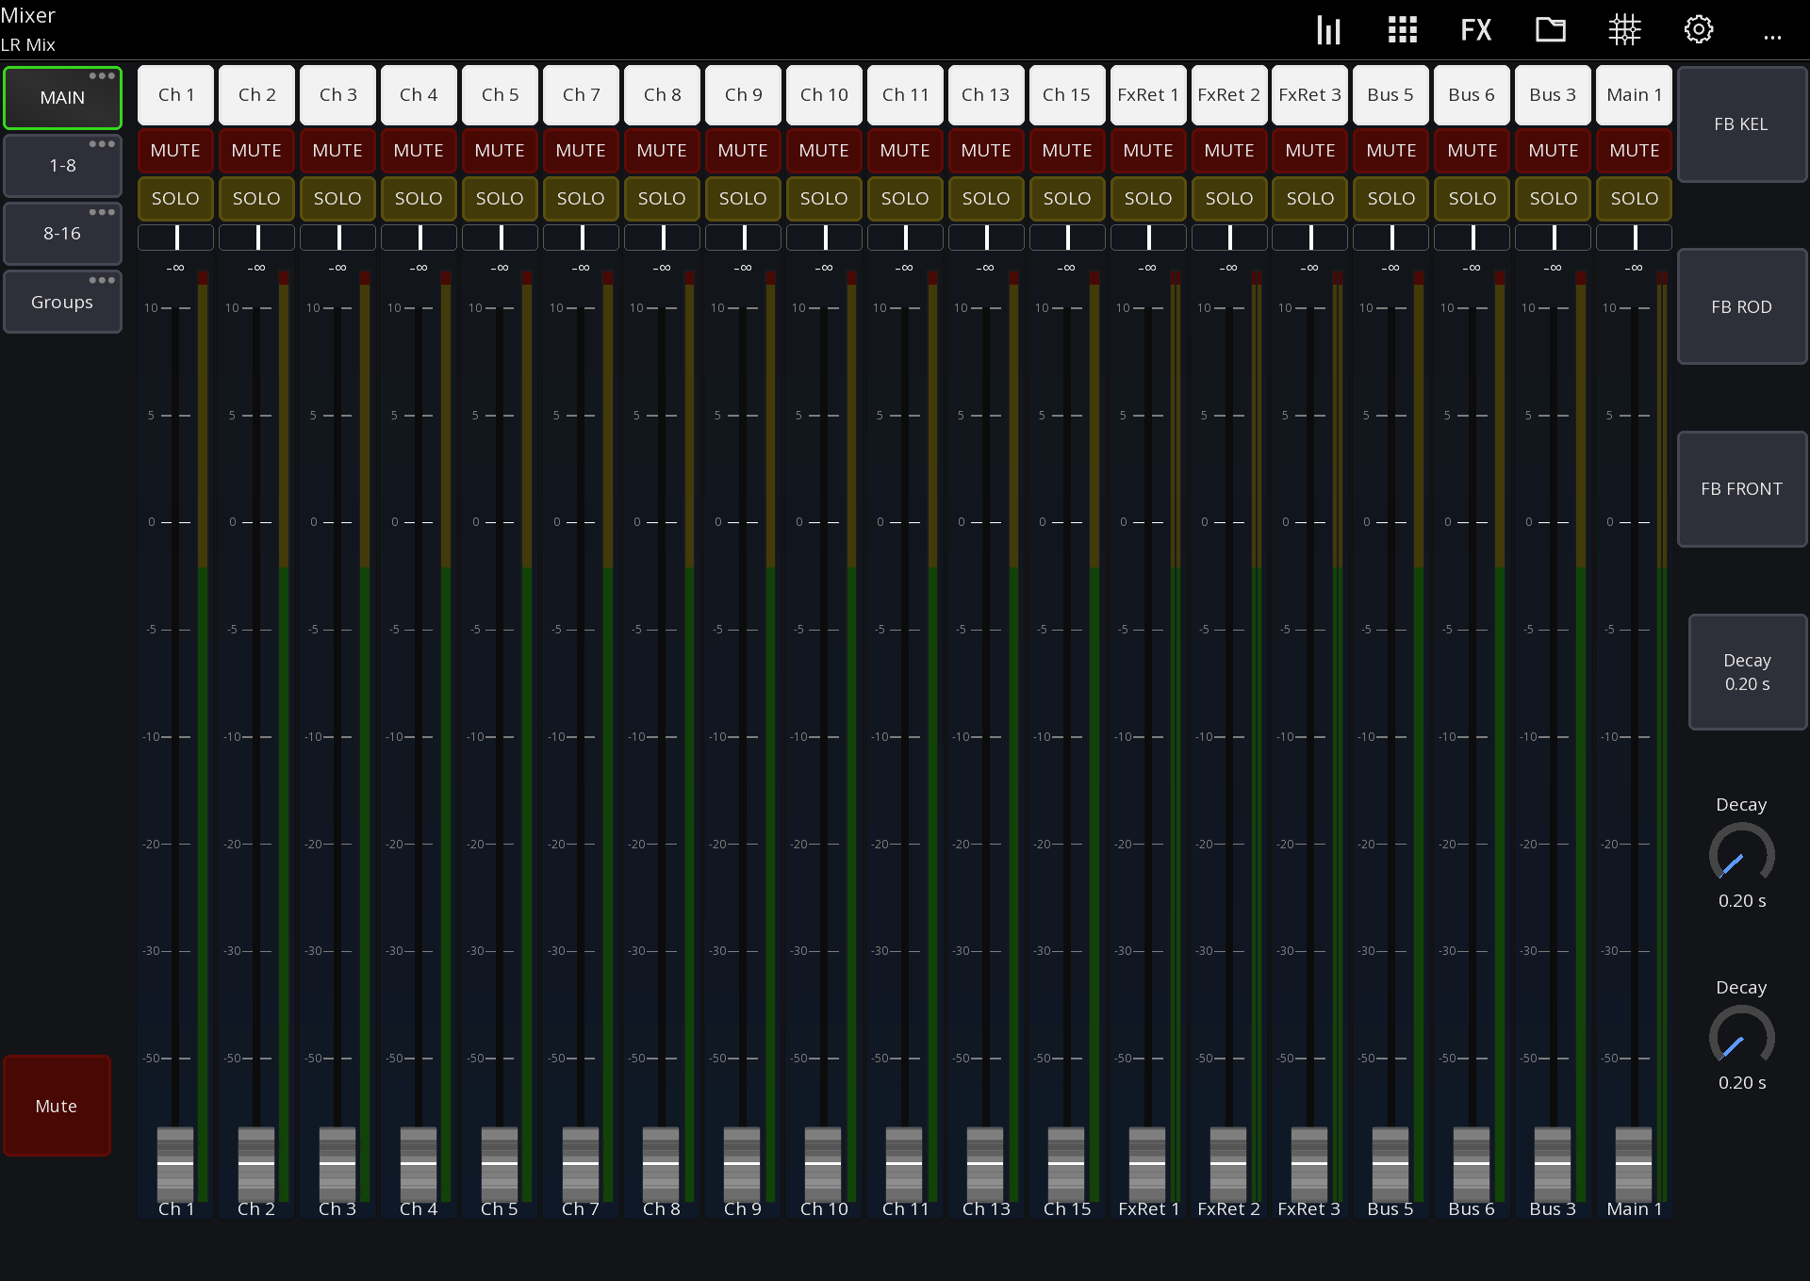Click the Ch 2 pan control
The image size is (1810, 1281).
point(256,238)
